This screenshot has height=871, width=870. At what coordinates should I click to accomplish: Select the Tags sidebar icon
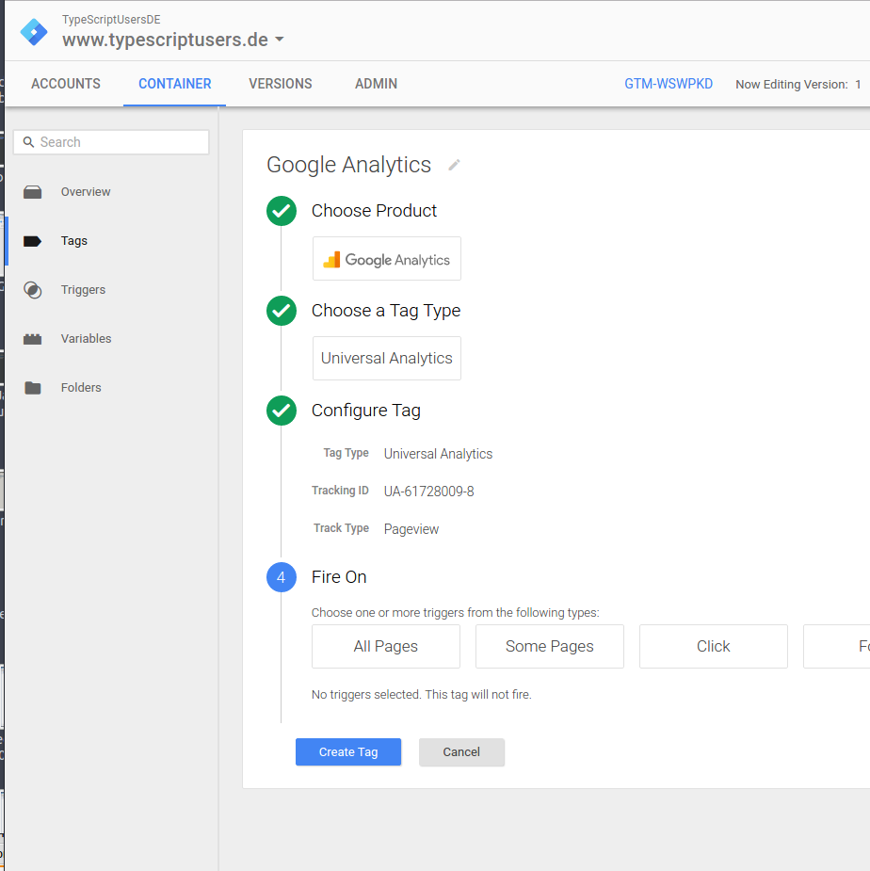point(32,241)
